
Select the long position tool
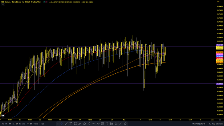(x=112, y=124)
